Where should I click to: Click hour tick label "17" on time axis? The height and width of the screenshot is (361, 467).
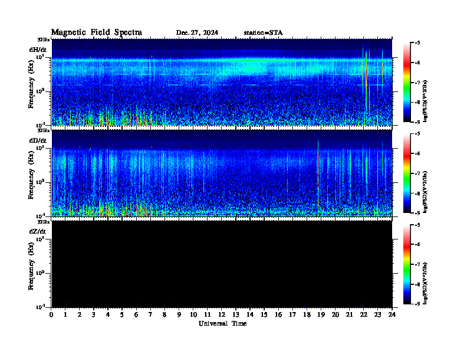pos(292,314)
